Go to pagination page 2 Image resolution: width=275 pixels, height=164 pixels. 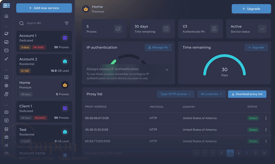click(222, 153)
